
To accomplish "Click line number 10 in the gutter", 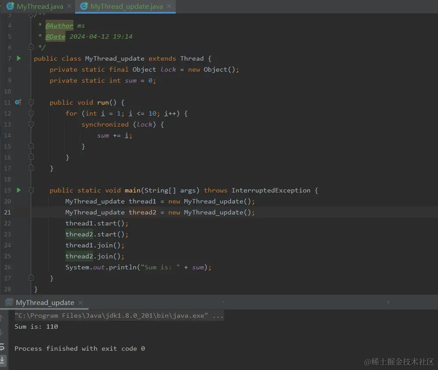I will (7, 91).
